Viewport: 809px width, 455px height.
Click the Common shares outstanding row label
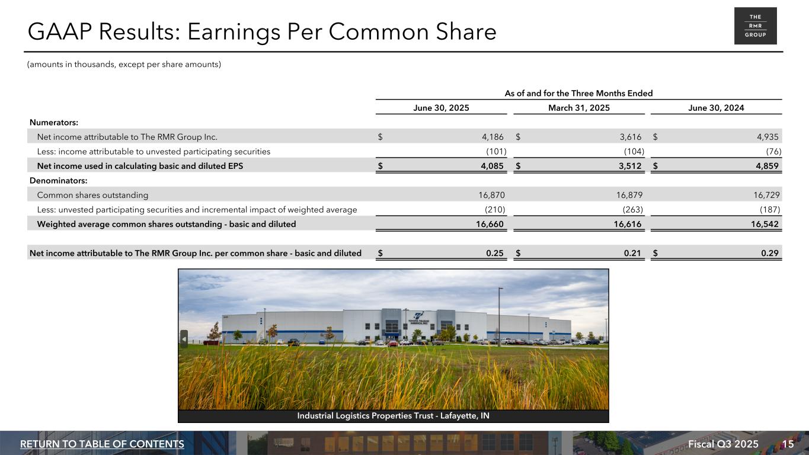(92, 195)
